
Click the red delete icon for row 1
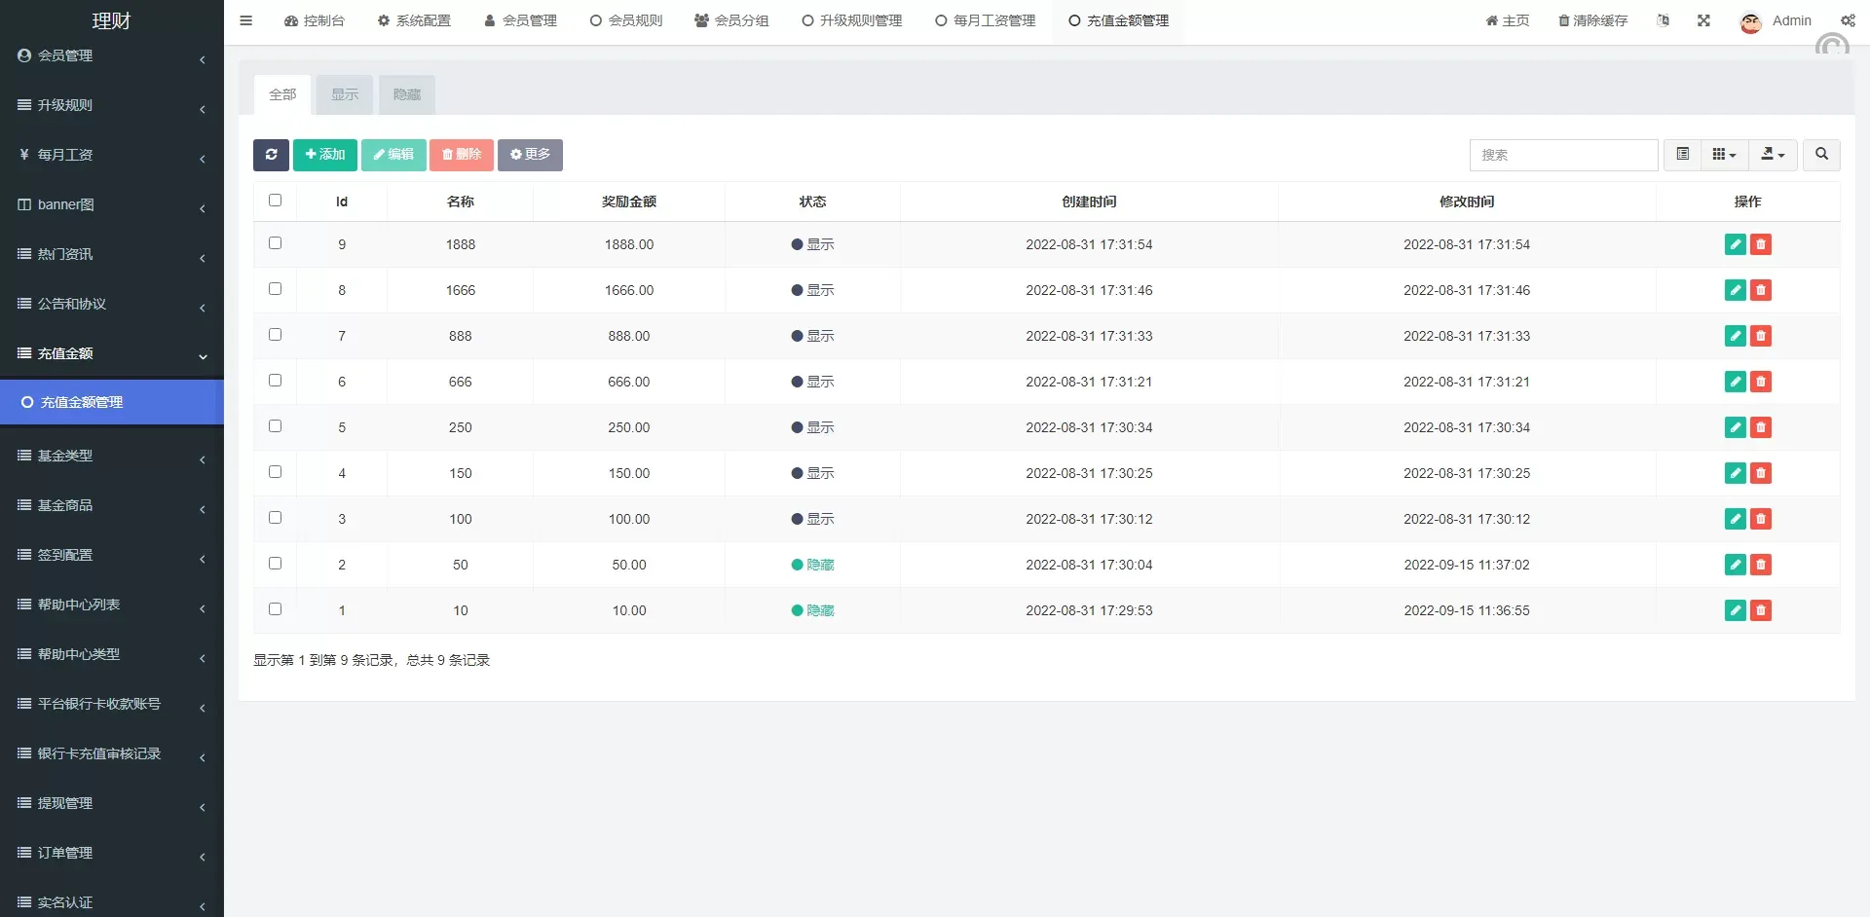[x=1760, y=610]
